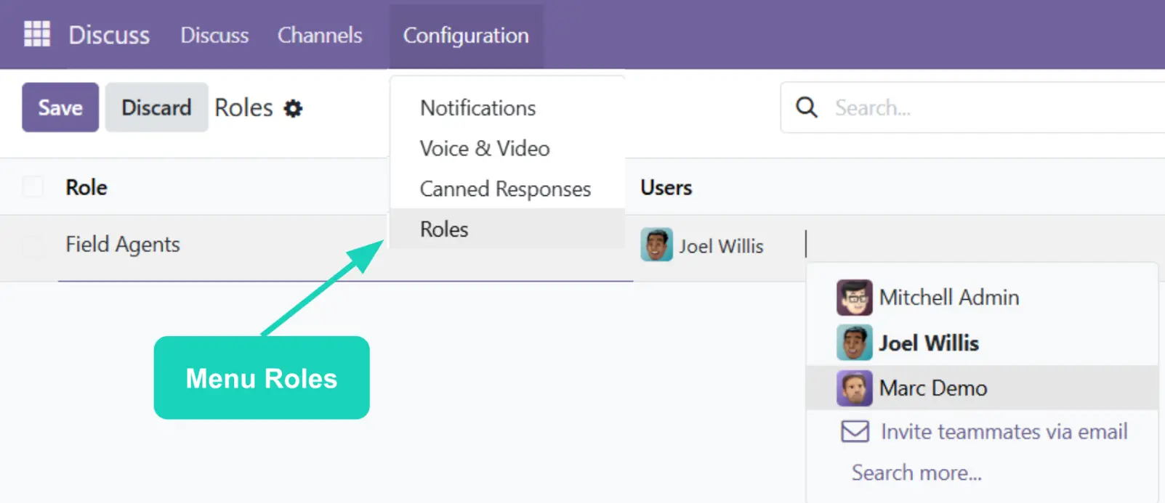Open the Configuration menu
Viewport: 1165px width, 503px height.
[466, 35]
